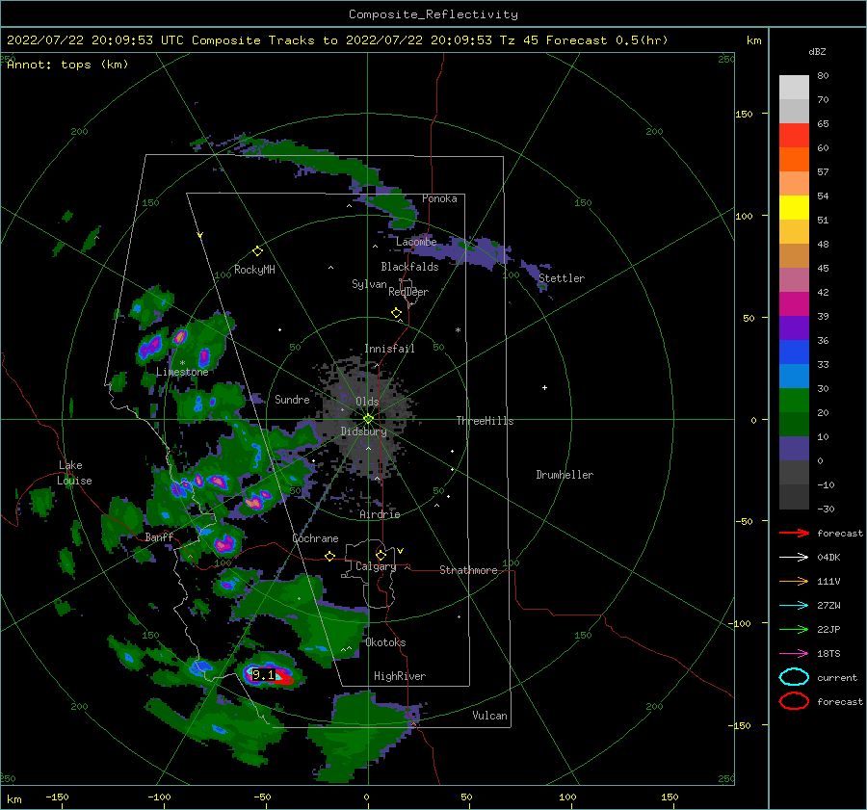Image resolution: width=867 pixels, height=810 pixels.
Task: Click the Didsbury town label
Action: (363, 431)
